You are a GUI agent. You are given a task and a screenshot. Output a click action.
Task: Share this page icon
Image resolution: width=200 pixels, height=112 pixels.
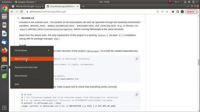tap(162, 12)
